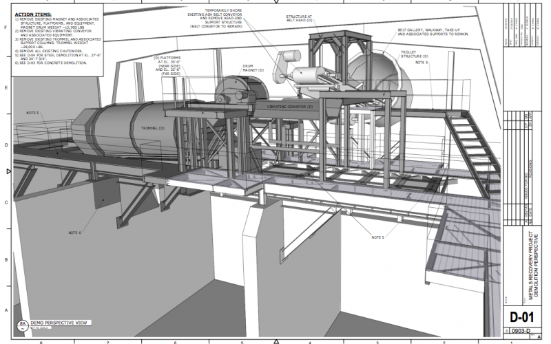Click the left border triangle marker

click(9, 171)
